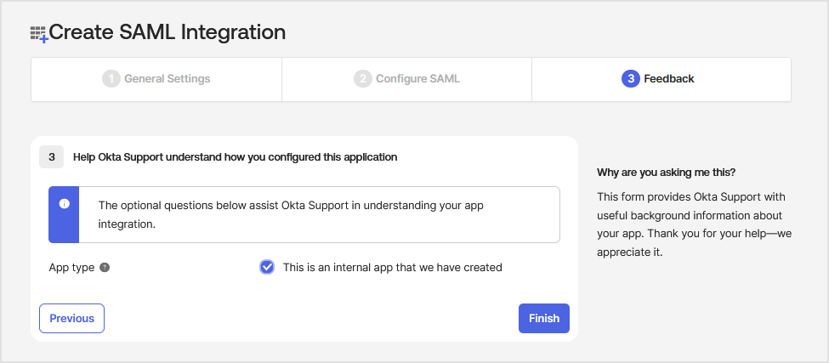Go to the General Settings step
This screenshot has height=363, width=829.
point(156,79)
